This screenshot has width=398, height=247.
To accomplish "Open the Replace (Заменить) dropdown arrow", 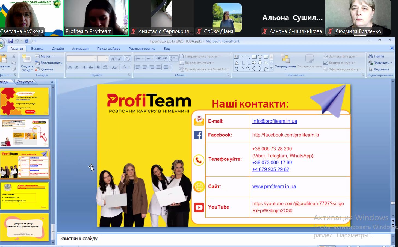I will (x=391, y=63).
